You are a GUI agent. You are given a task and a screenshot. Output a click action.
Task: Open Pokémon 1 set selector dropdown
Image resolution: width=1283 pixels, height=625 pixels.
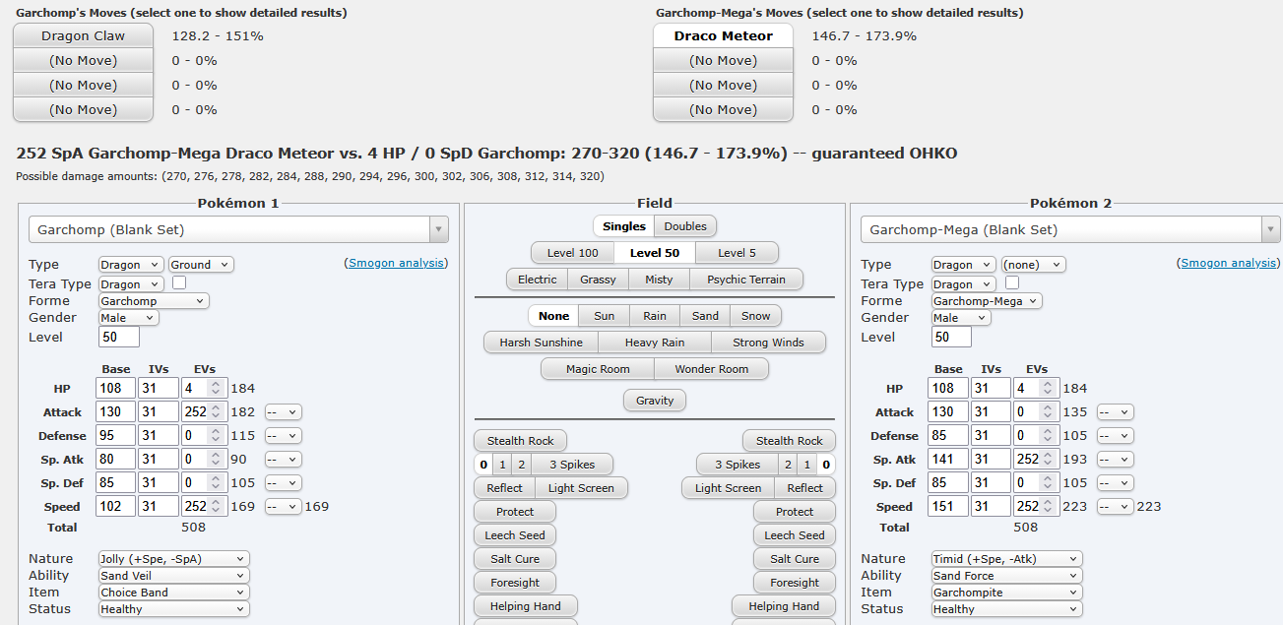tap(238, 229)
